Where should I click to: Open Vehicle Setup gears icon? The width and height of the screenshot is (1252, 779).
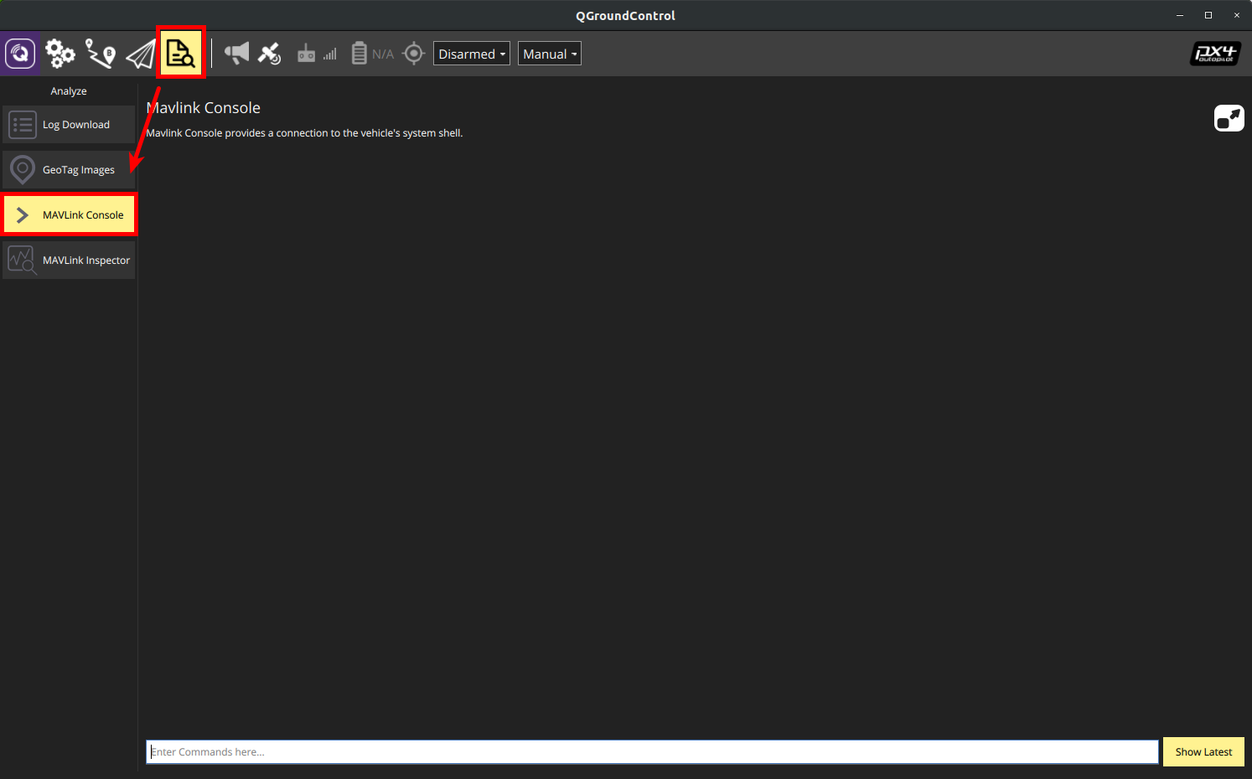point(60,54)
